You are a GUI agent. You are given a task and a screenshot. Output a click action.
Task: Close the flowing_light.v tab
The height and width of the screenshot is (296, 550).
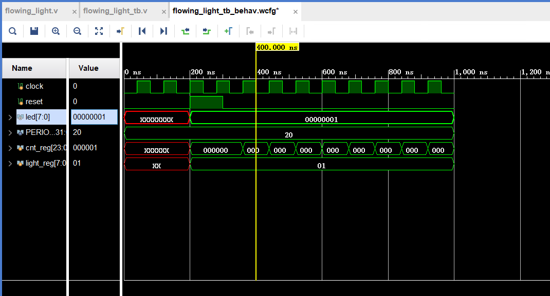(x=75, y=12)
